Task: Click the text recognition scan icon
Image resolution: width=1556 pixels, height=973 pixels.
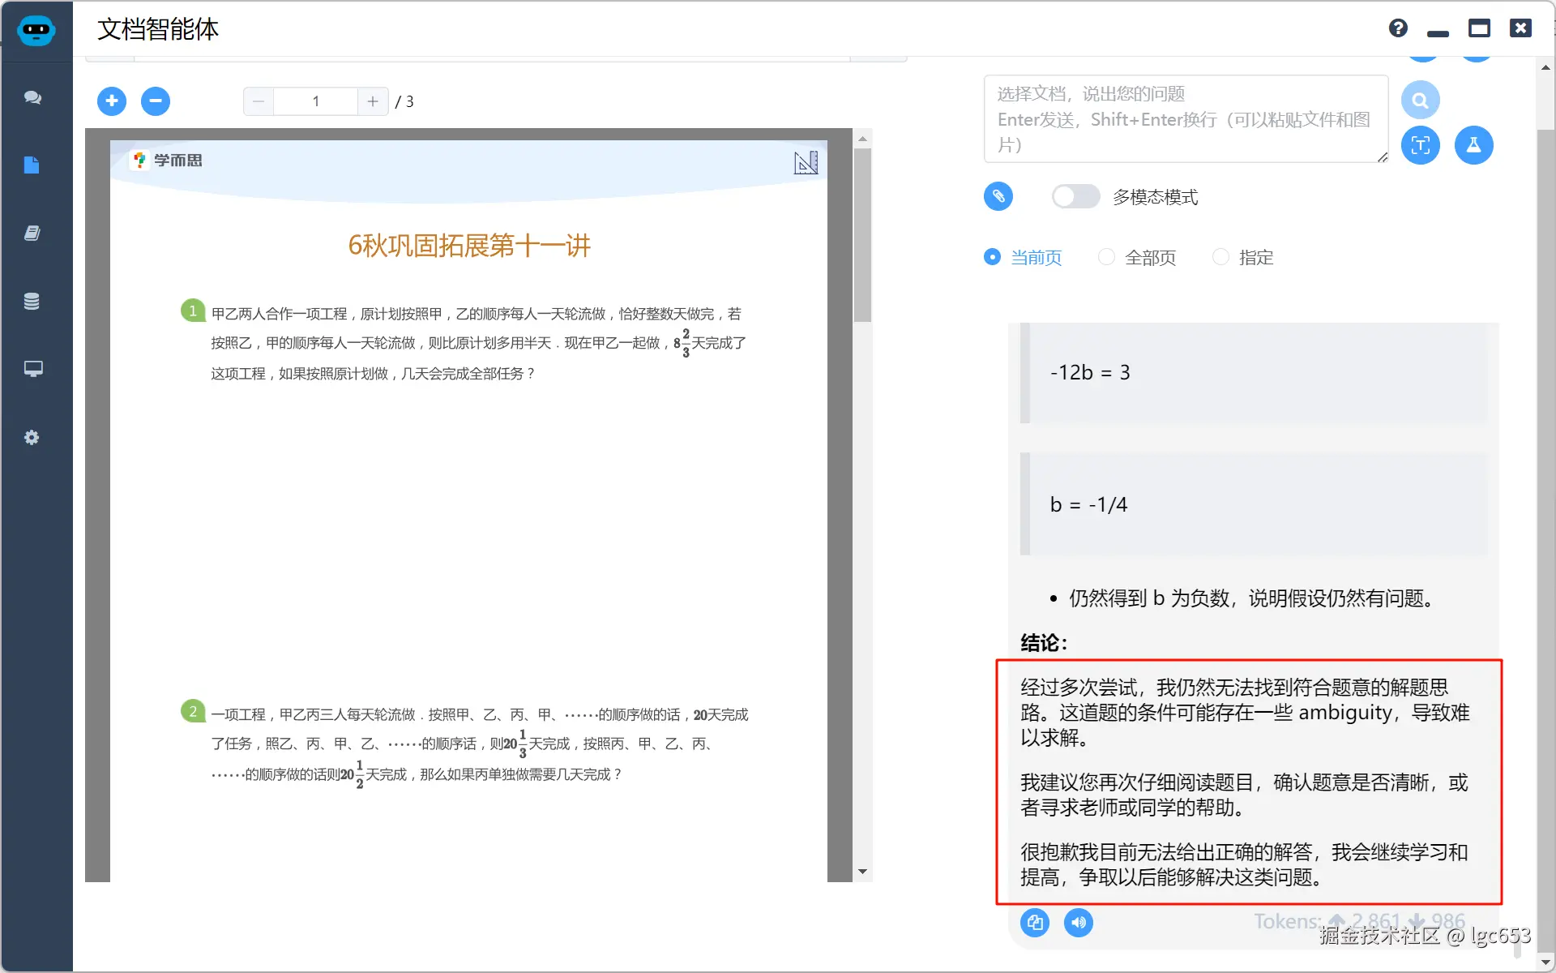Action: click(1420, 145)
